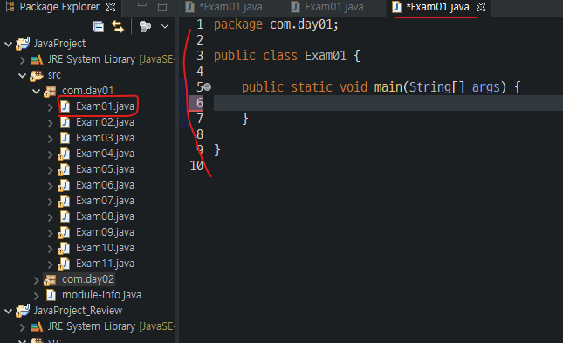The height and width of the screenshot is (343, 563).
Task: Click the com.day02 package icon
Action: (x=50, y=280)
